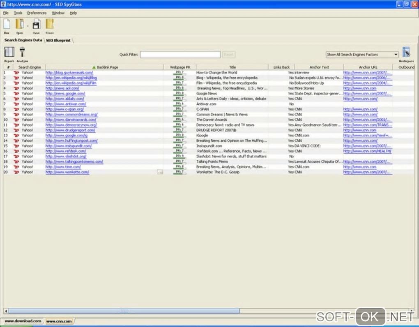Open link http://www.wonkette.com/
This screenshot has height=327, width=419.
tap(67, 172)
